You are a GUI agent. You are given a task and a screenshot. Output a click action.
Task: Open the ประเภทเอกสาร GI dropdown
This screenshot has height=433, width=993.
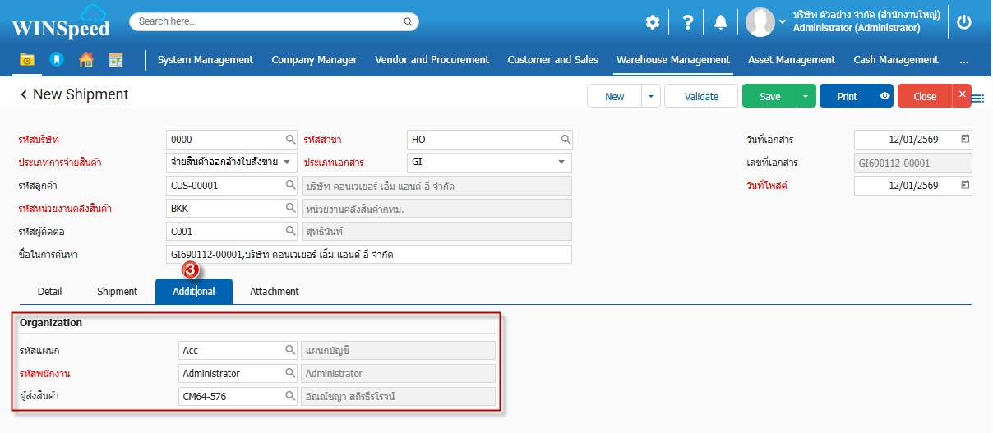click(x=561, y=163)
